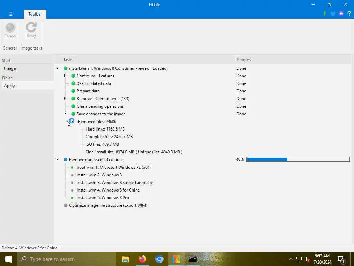Click the green dot beside Read updated data

tap(73, 83)
